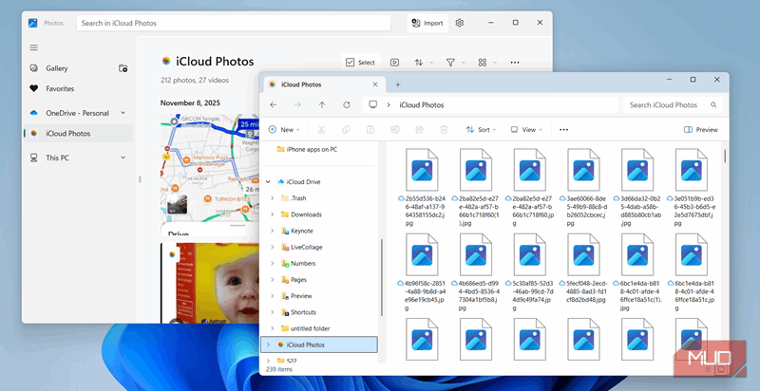This screenshot has height=391, width=760.
Task: Add a new File Explorer tab
Action: (x=397, y=84)
